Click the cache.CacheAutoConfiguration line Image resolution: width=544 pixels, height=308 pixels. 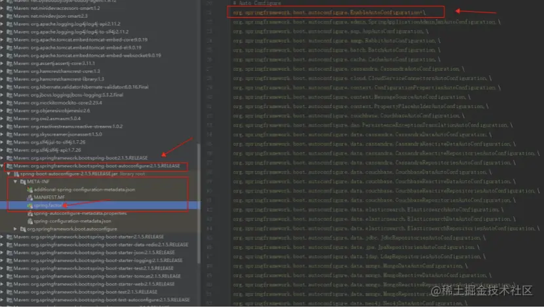[336, 60]
